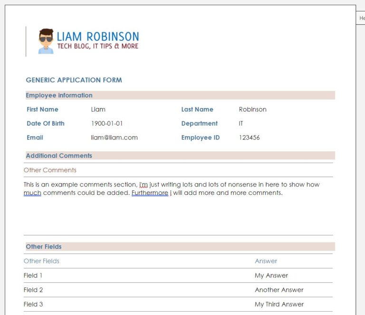Screen dimensions: 365x315
Task: Click the Last Name value 'Robinson'
Action: coord(252,110)
